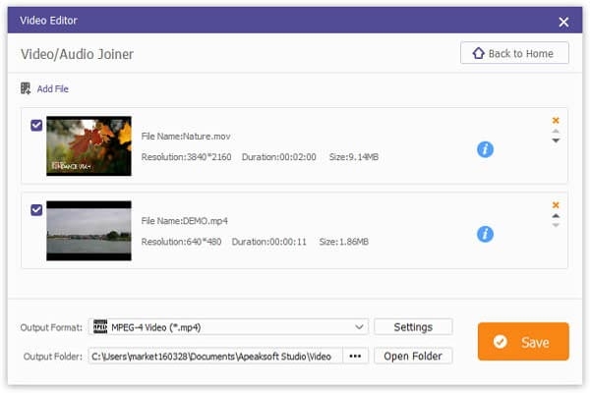Uncheck the Nature.mov checkbox

point(36,125)
